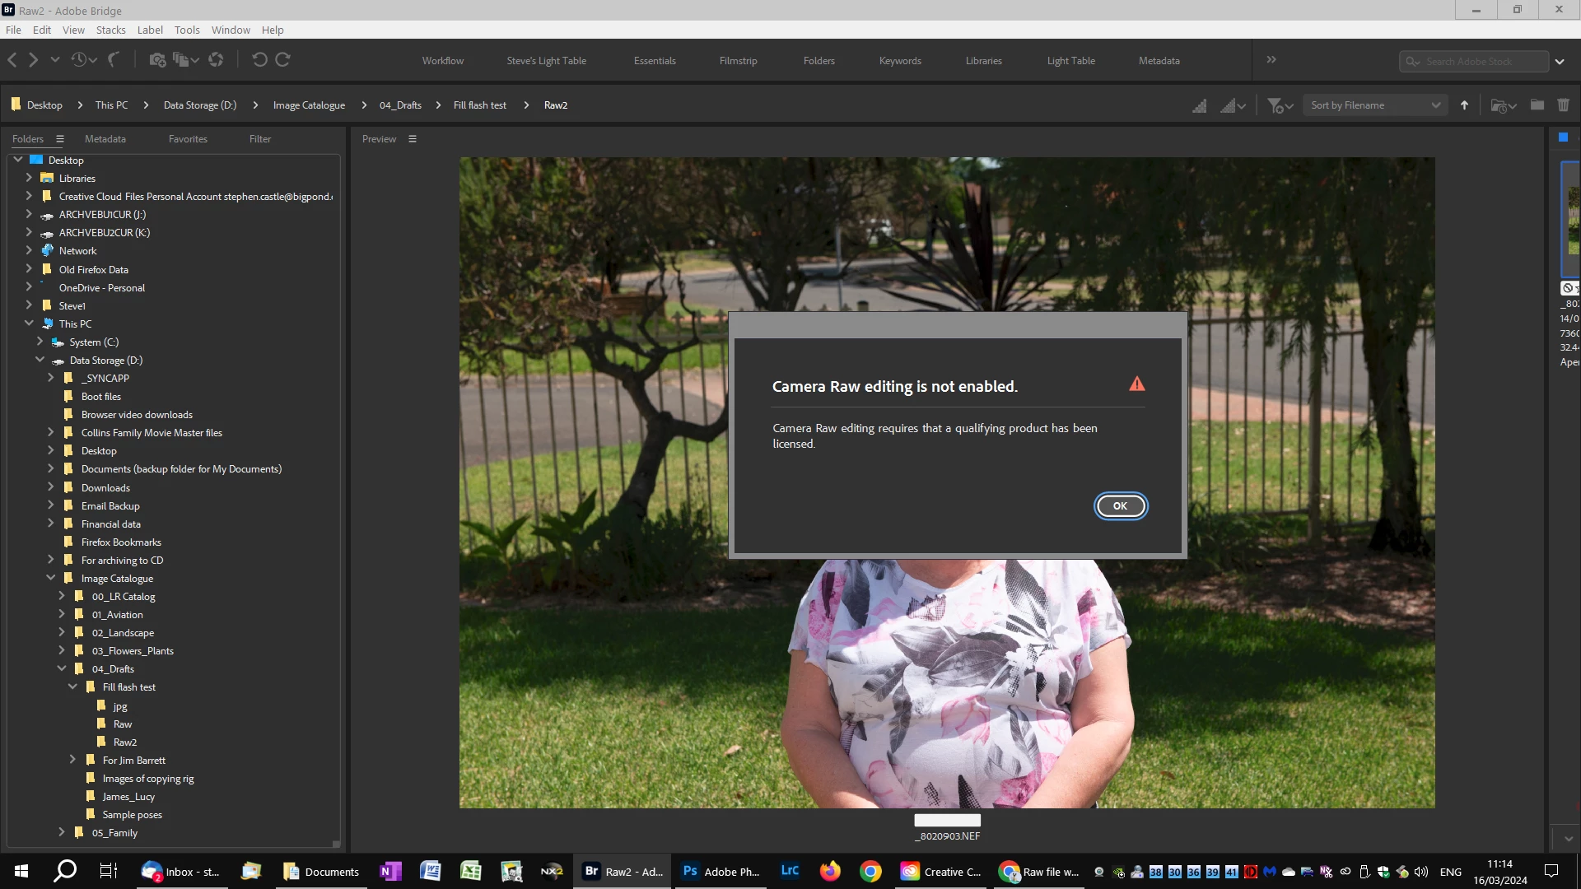Screen dimensions: 1581x889
Task: Open the Sort by Filename dropdown
Action: (x=1374, y=105)
